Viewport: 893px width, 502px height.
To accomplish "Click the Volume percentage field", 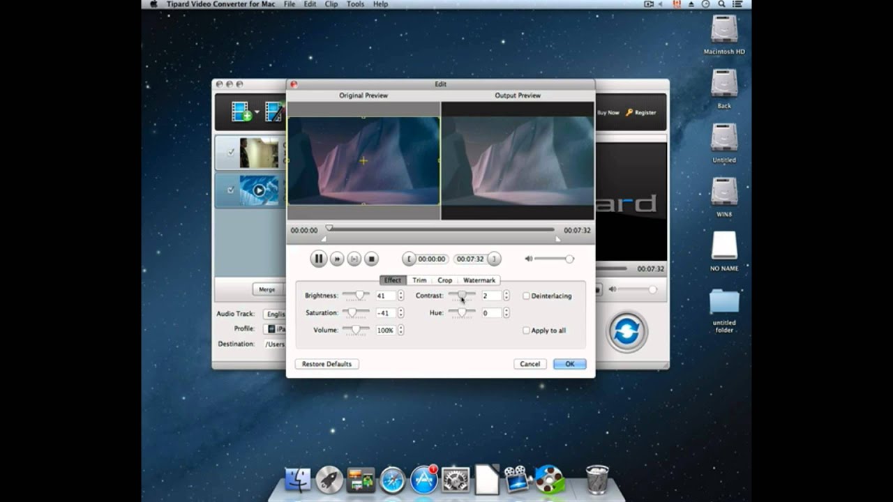I will [385, 330].
